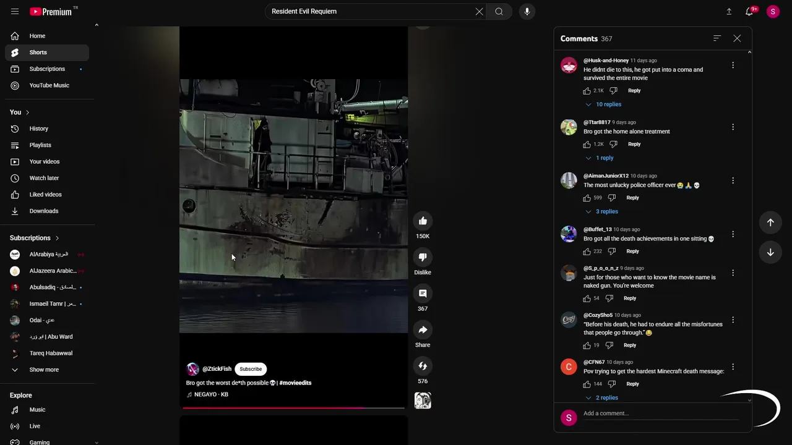Open the Remix button labeled 576
The image size is (792, 445).
click(x=423, y=366)
